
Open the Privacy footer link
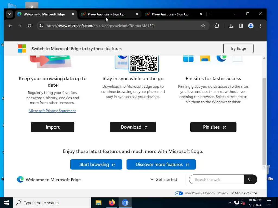pyautogui.click(x=223, y=193)
